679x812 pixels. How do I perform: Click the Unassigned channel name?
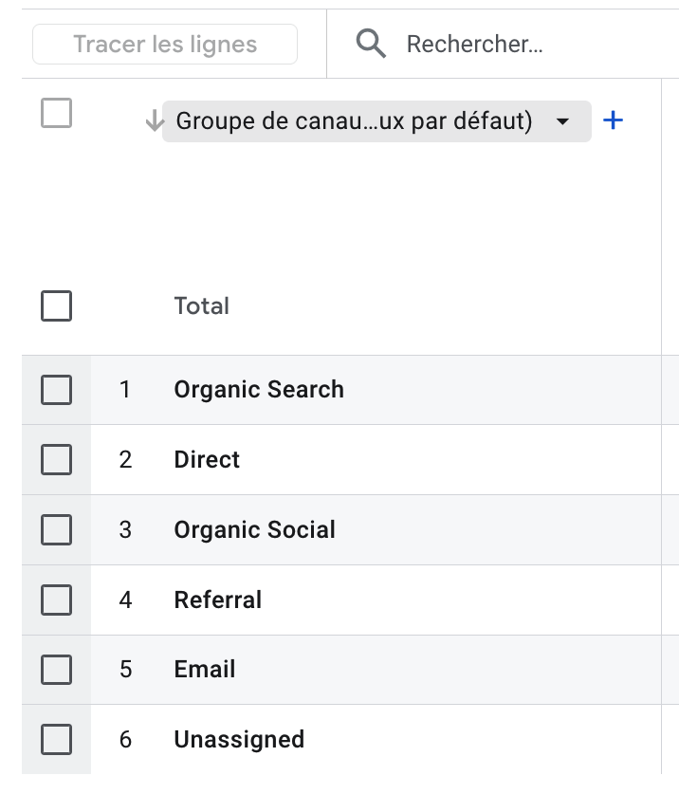pos(238,739)
